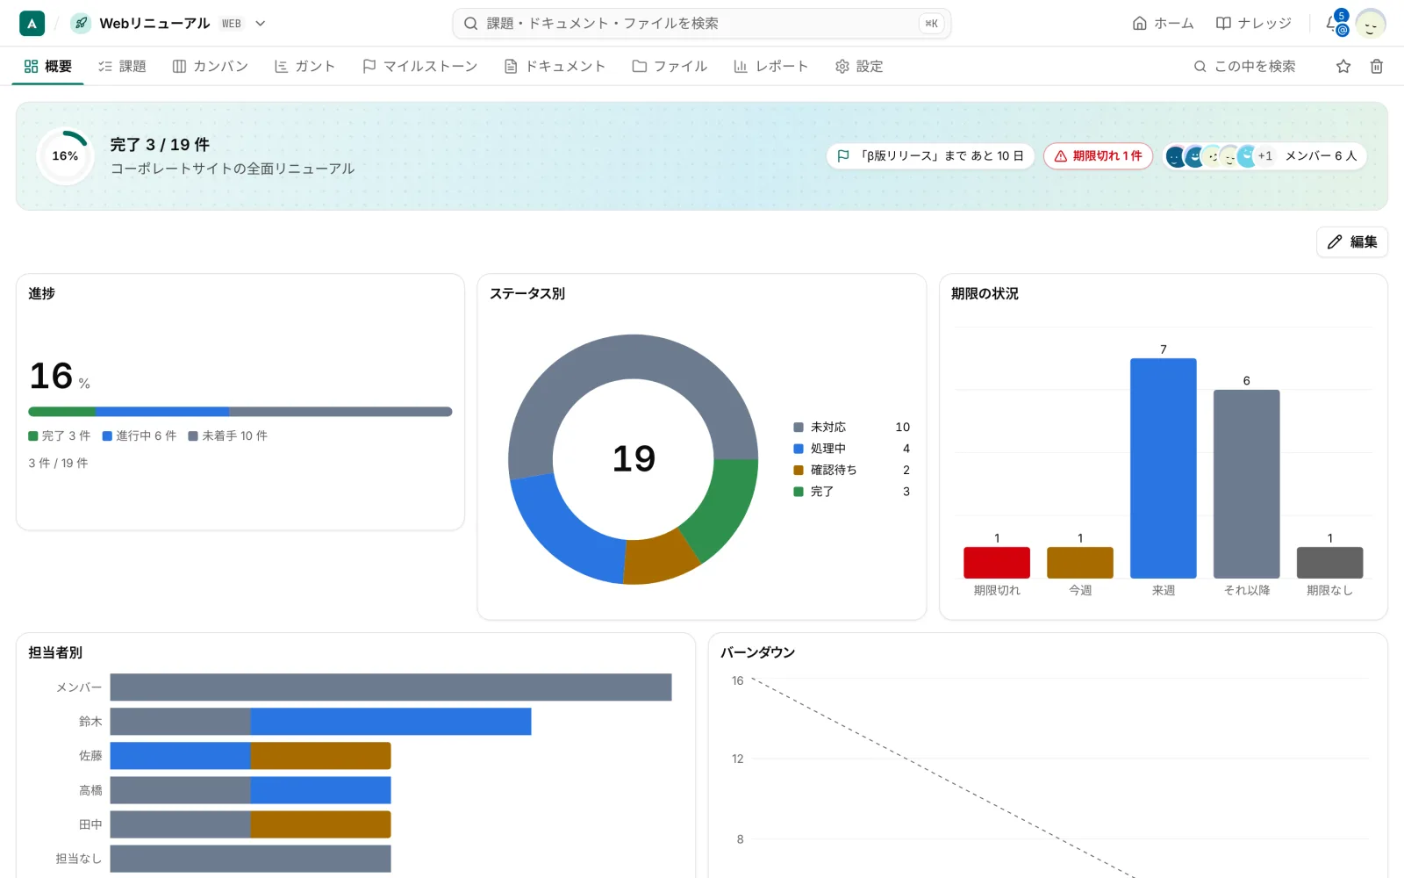Click the 来週 blue bar

[x=1163, y=468]
